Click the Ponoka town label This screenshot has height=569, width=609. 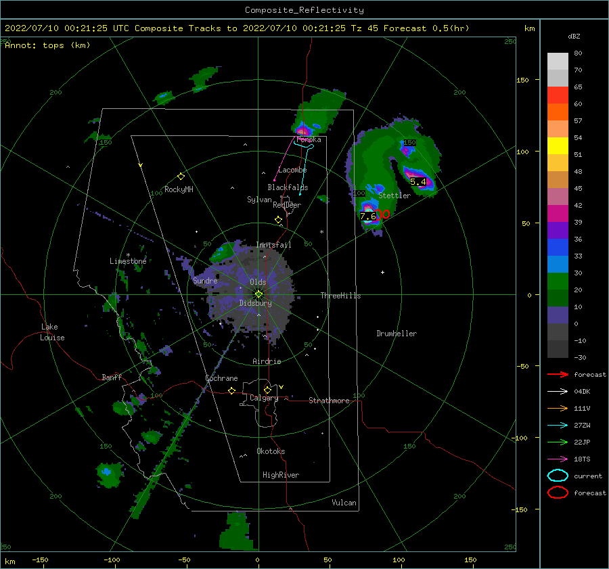309,139
